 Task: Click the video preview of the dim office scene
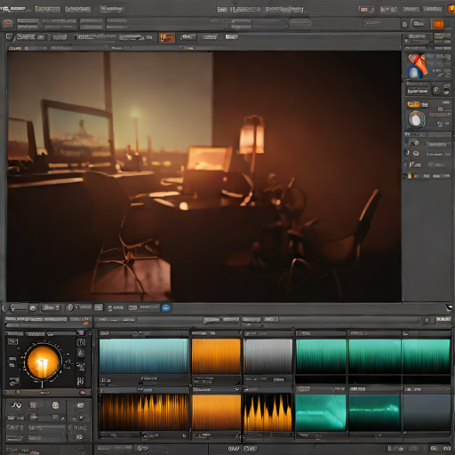(x=204, y=177)
